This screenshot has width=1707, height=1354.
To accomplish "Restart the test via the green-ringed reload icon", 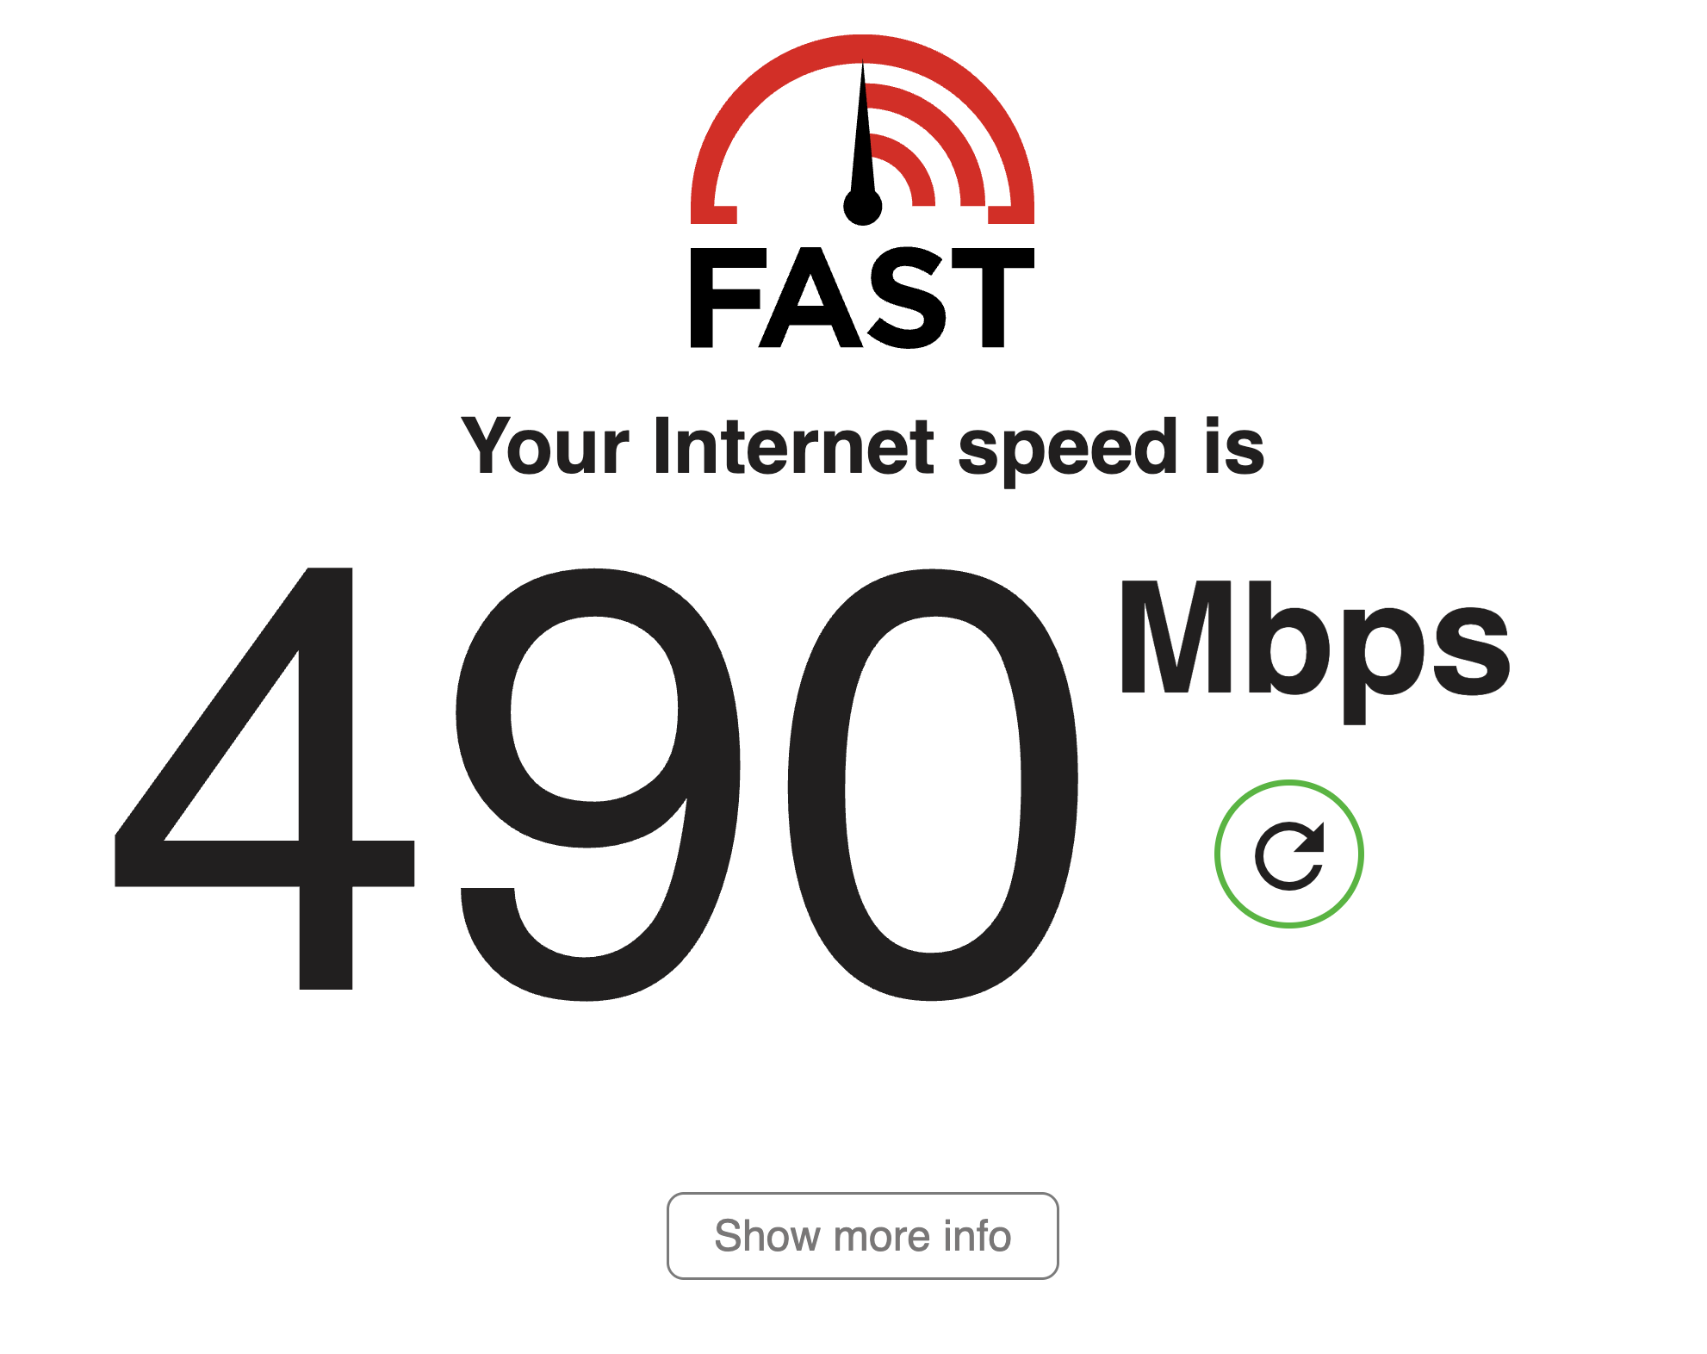I will pyautogui.click(x=1288, y=854).
